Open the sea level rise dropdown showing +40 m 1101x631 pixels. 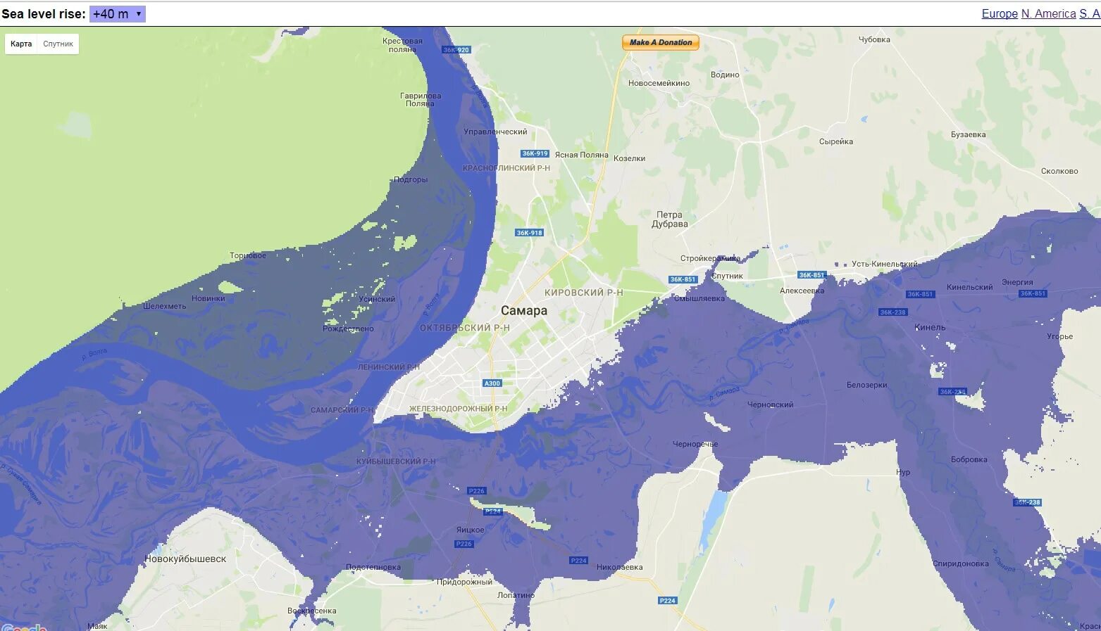tap(118, 13)
